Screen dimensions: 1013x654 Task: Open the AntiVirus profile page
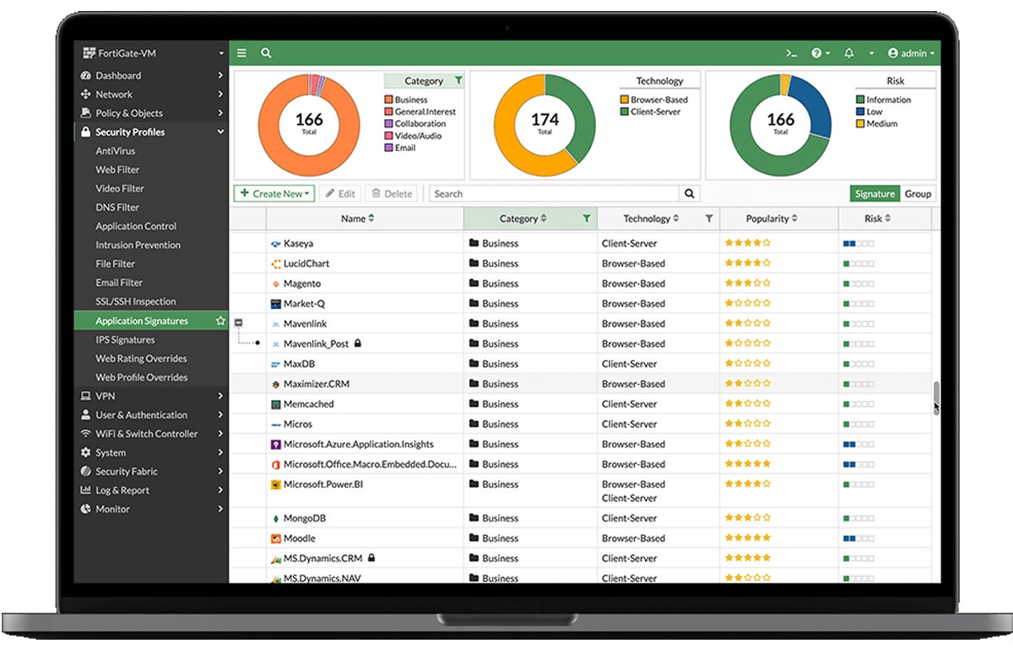[115, 151]
